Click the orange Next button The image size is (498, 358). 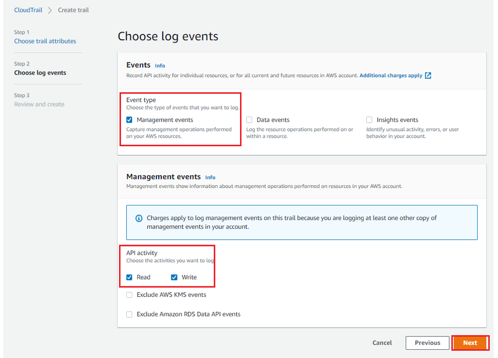(470, 342)
